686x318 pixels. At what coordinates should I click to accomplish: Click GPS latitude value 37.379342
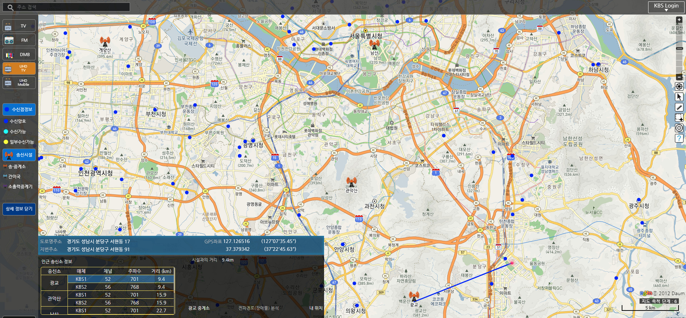pyautogui.click(x=238, y=249)
